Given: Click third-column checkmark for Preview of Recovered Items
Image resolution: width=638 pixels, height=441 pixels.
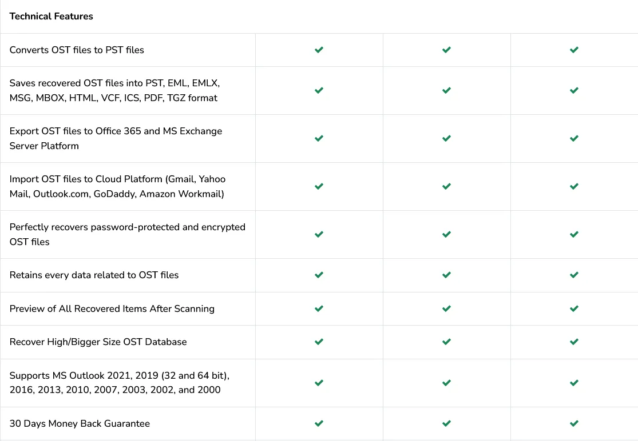Looking at the screenshot, I should tap(574, 308).
